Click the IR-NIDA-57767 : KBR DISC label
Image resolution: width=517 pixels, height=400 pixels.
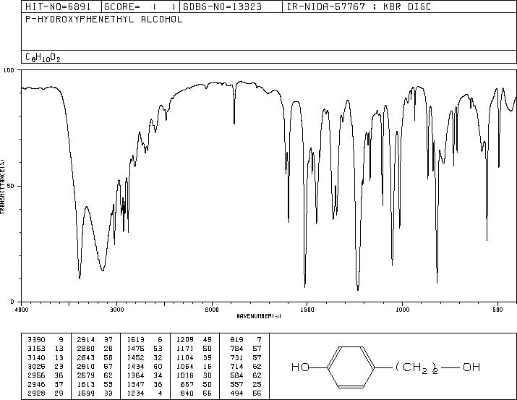(359, 7)
